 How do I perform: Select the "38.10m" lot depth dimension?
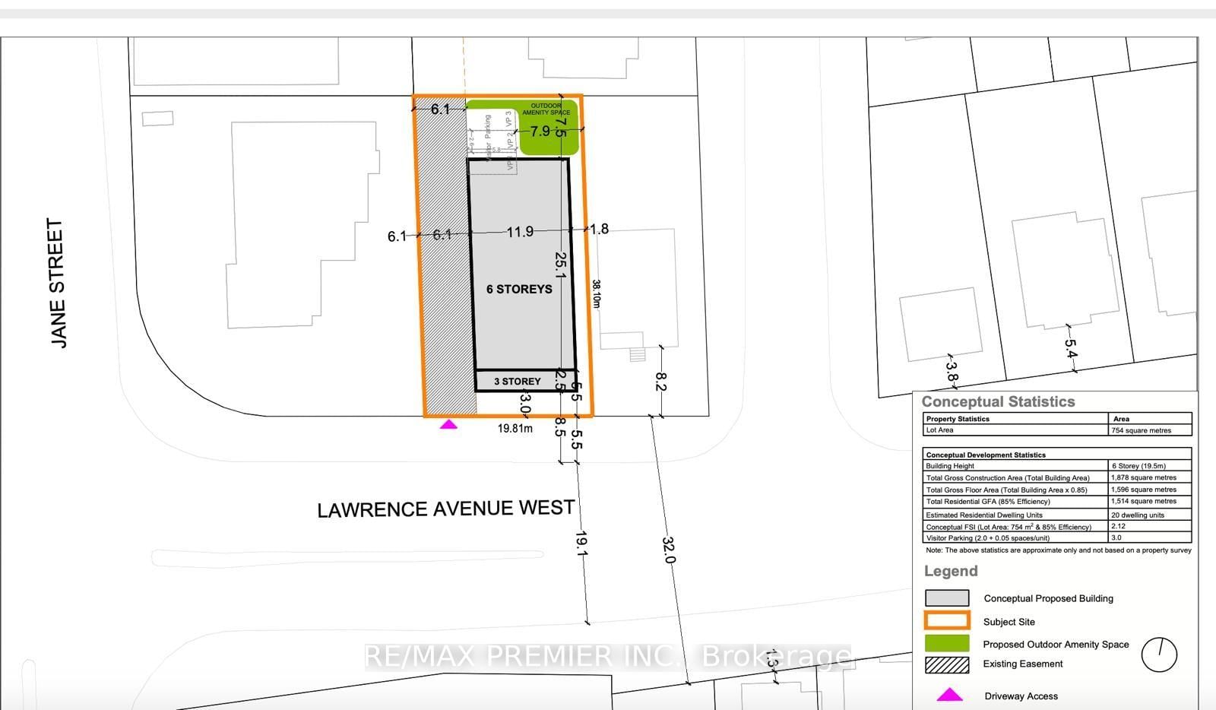click(597, 293)
